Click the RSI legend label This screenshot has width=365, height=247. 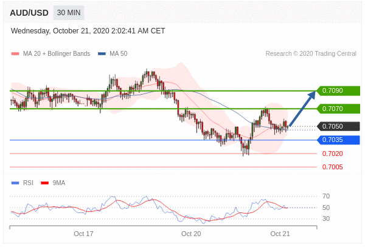28,183
